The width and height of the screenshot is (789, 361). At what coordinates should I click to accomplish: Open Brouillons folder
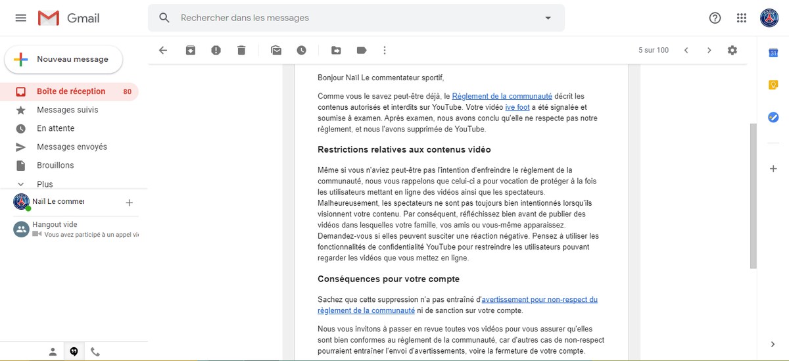coord(70,165)
